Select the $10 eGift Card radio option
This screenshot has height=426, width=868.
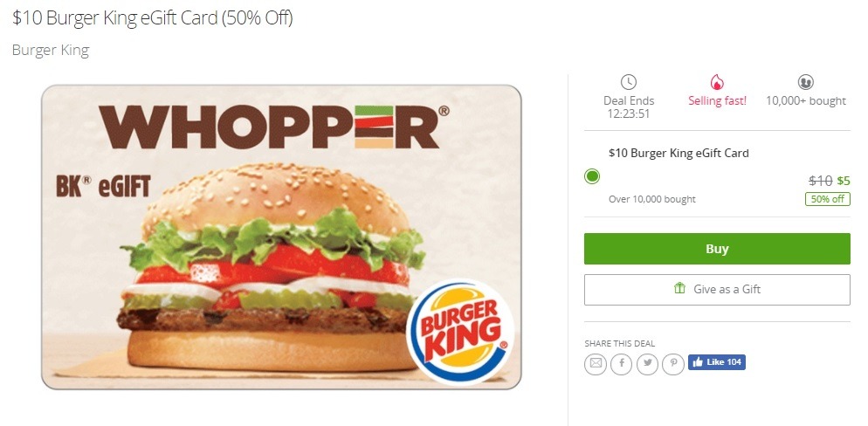tap(592, 176)
